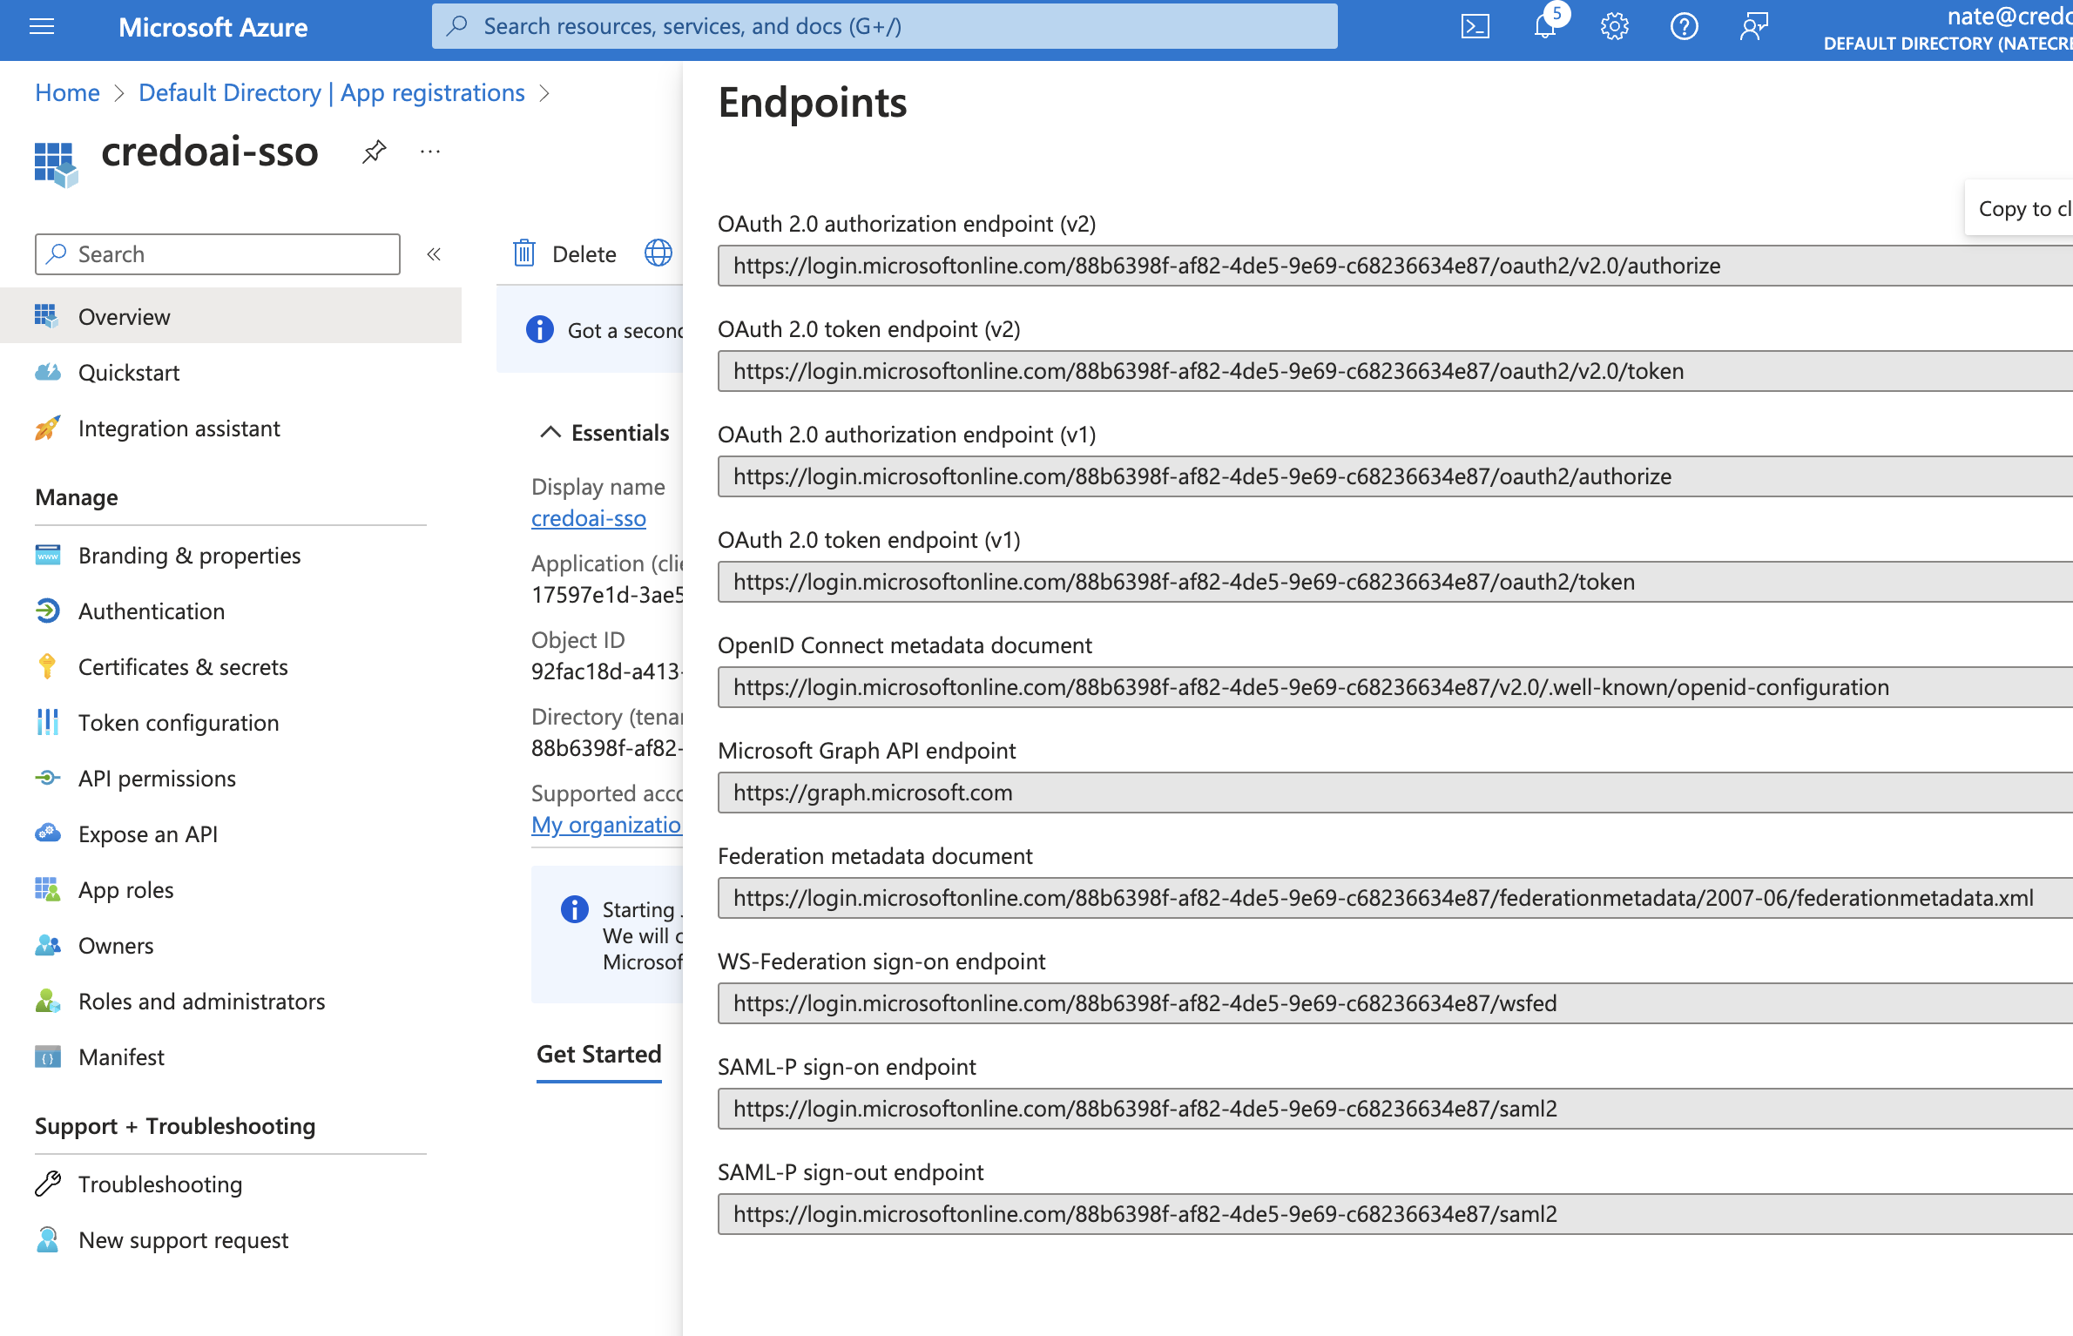Click the globe Endpoints icon
Image resolution: width=2073 pixels, height=1336 pixels.
coord(658,253)
